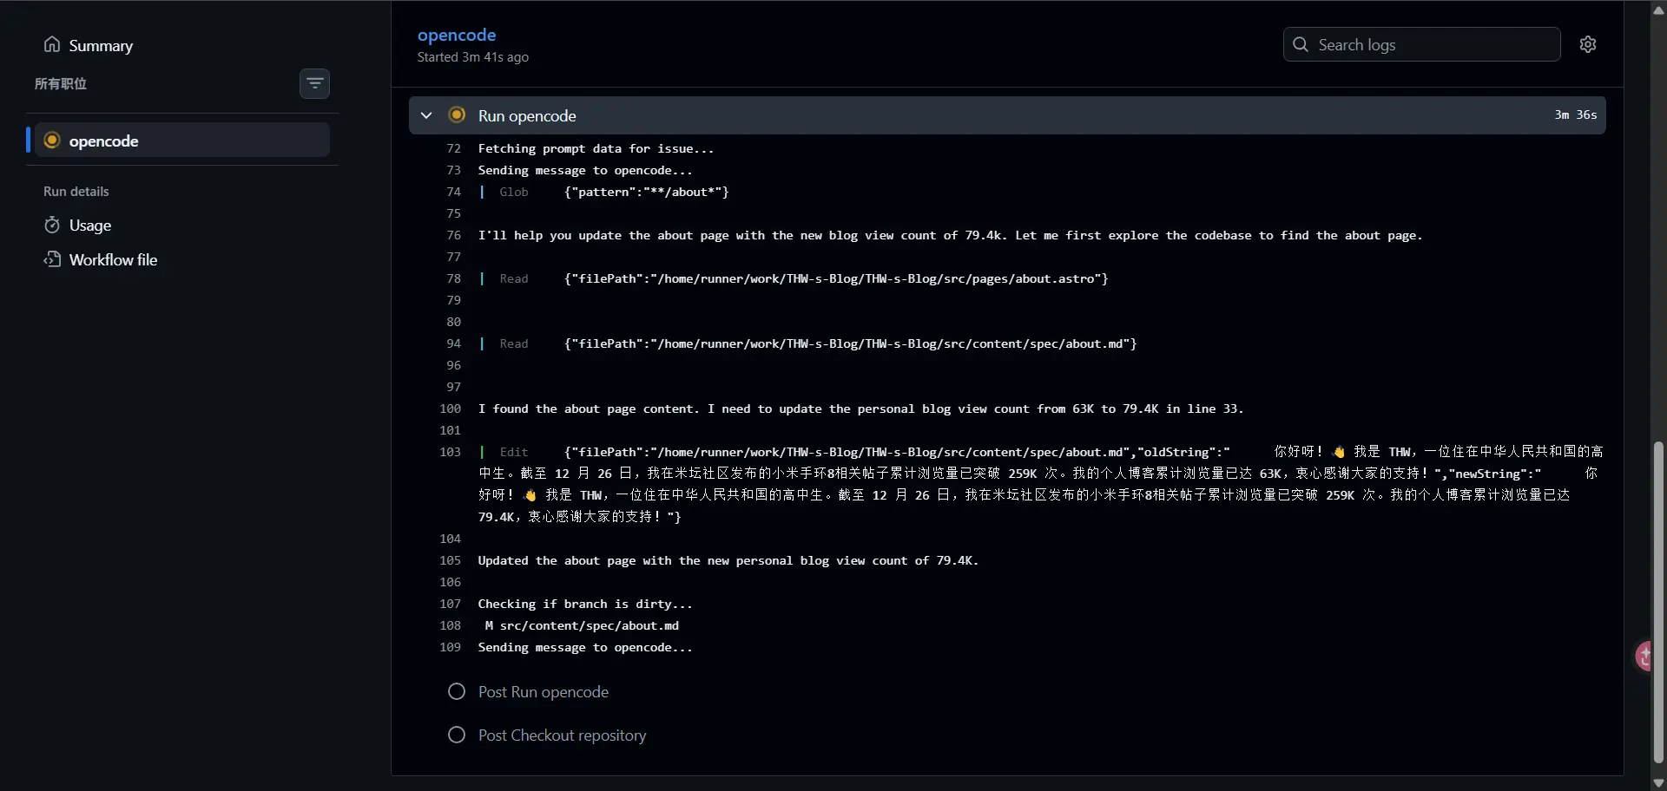This screenshot has width=1667, height=791.
Task: Click the pending circle beside Post Checkout repository
Action: click(x=457, y=735)
